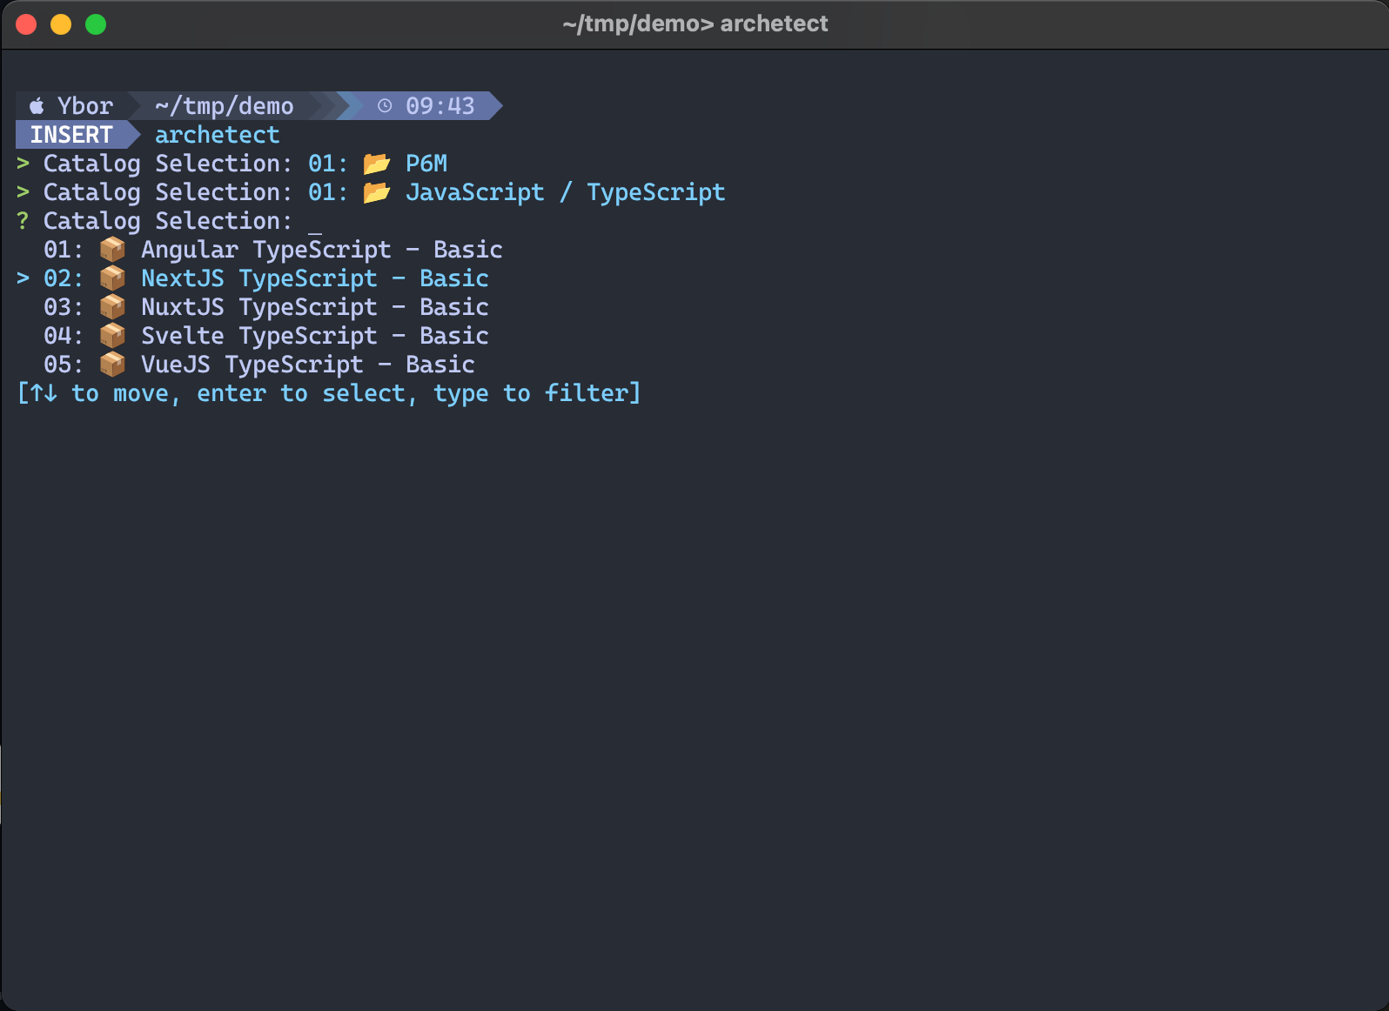Click the green question mark prompt
This screenshot has height=1011, width=1389.
tap(23, 221)
